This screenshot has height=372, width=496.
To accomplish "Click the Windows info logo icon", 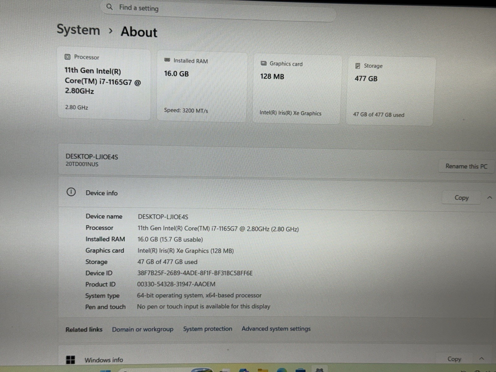I will click(x=71, y=360).
